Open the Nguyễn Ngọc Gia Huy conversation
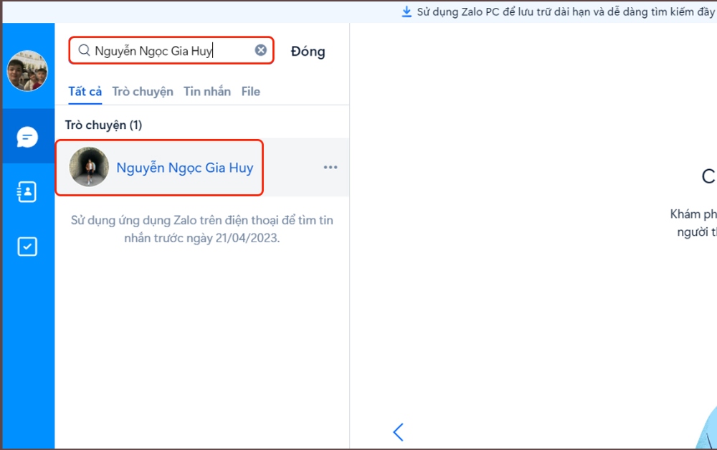Screen dimensions: 717x450 pyautogui.click(x=184, y=167)
